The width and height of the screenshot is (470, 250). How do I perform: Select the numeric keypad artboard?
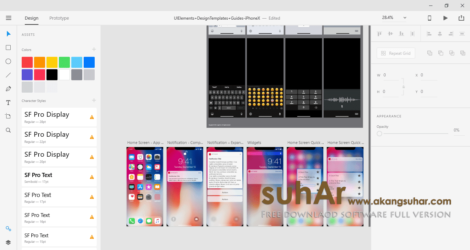[x=304, y=78]
